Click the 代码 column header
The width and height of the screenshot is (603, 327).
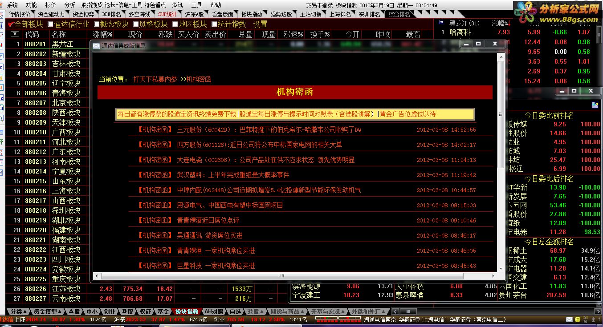tap(32, 34)
